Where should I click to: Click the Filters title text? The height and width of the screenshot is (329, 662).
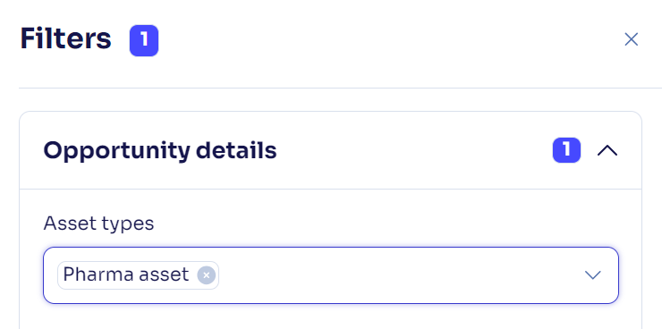pyautogui.click(x=66, y=38)
